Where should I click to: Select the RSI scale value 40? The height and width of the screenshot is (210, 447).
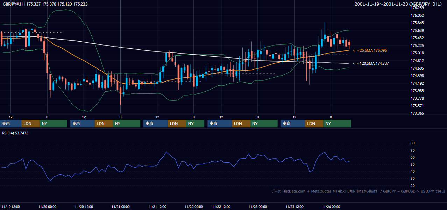412,171
